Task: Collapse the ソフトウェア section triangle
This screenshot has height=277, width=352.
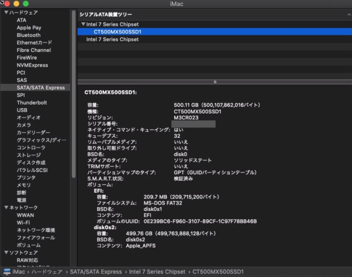Action: (6, 252)
